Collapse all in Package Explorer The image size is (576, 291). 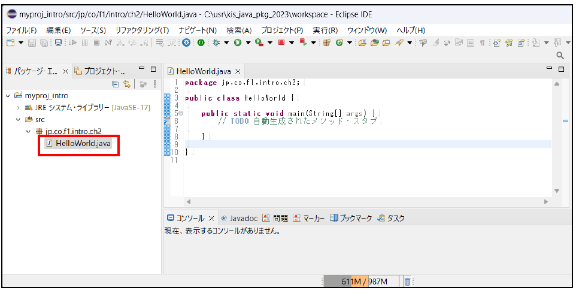click(115, 84)
